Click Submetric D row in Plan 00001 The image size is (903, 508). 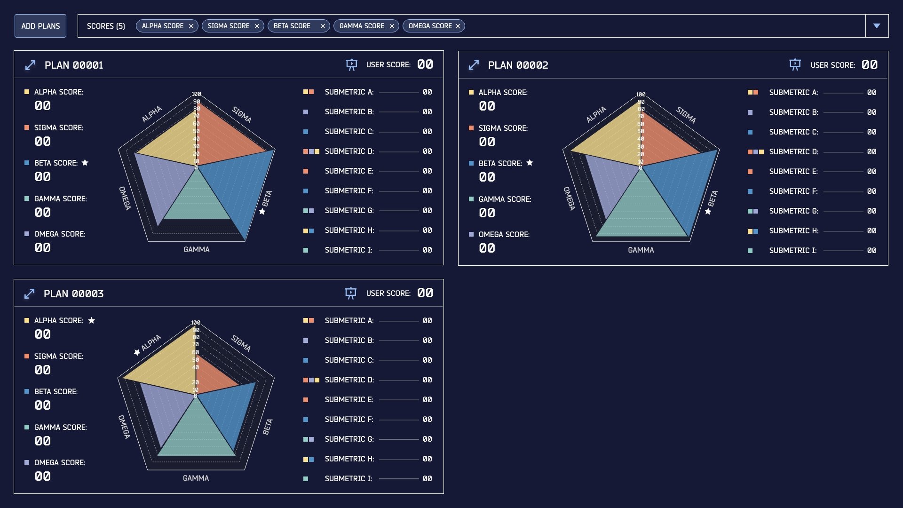coord(349,151)
